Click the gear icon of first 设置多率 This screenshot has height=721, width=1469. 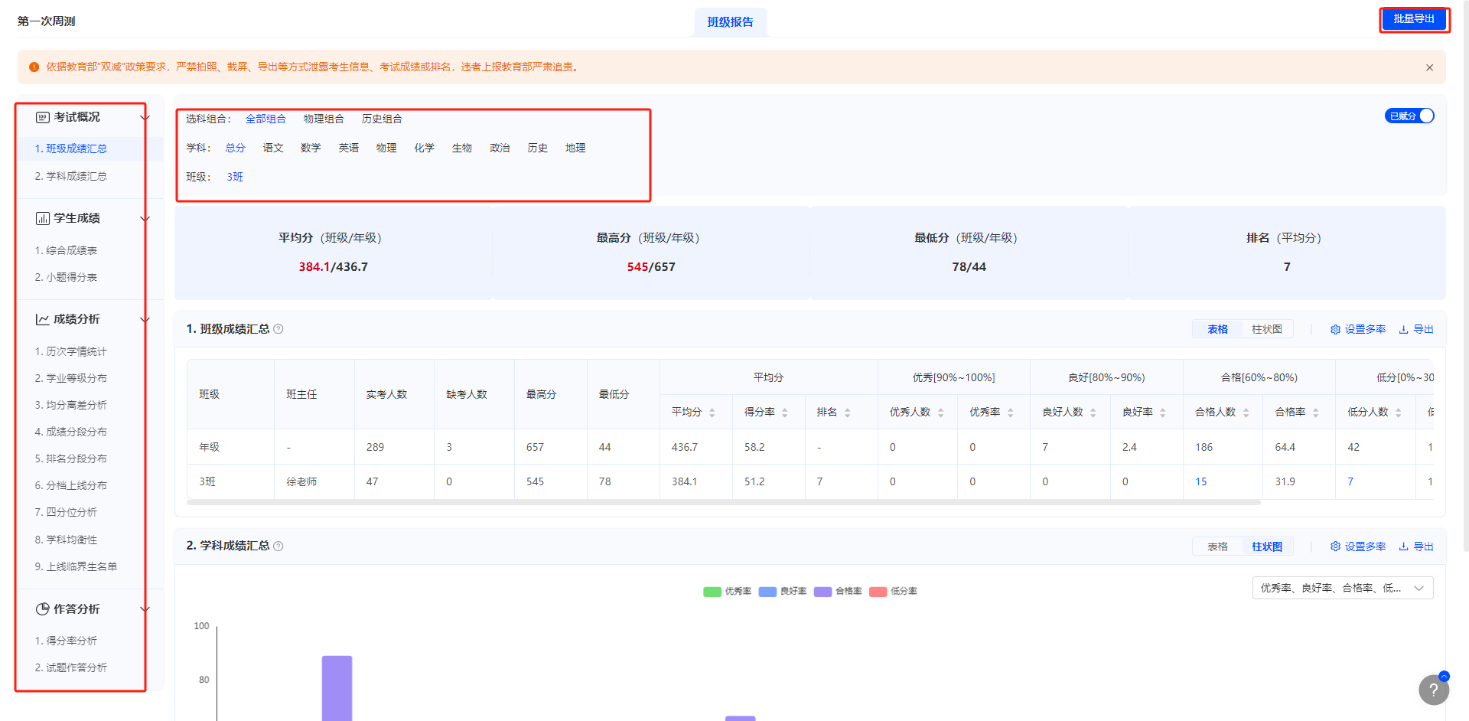pyautogui.click(x=1335, y=329)
